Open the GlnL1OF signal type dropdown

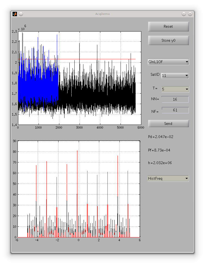168,62
